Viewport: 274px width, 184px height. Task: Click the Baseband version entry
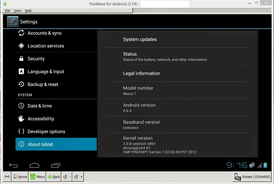(177, 124)
